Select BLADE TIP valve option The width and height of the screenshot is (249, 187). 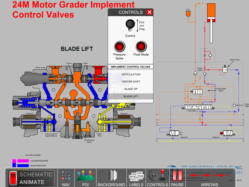pos(131,89)
